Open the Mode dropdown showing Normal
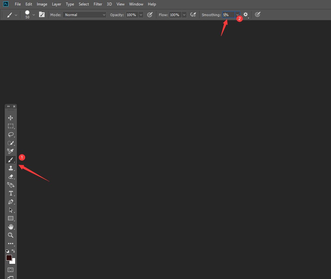This screenshot has height=279, width=331. 84,15
